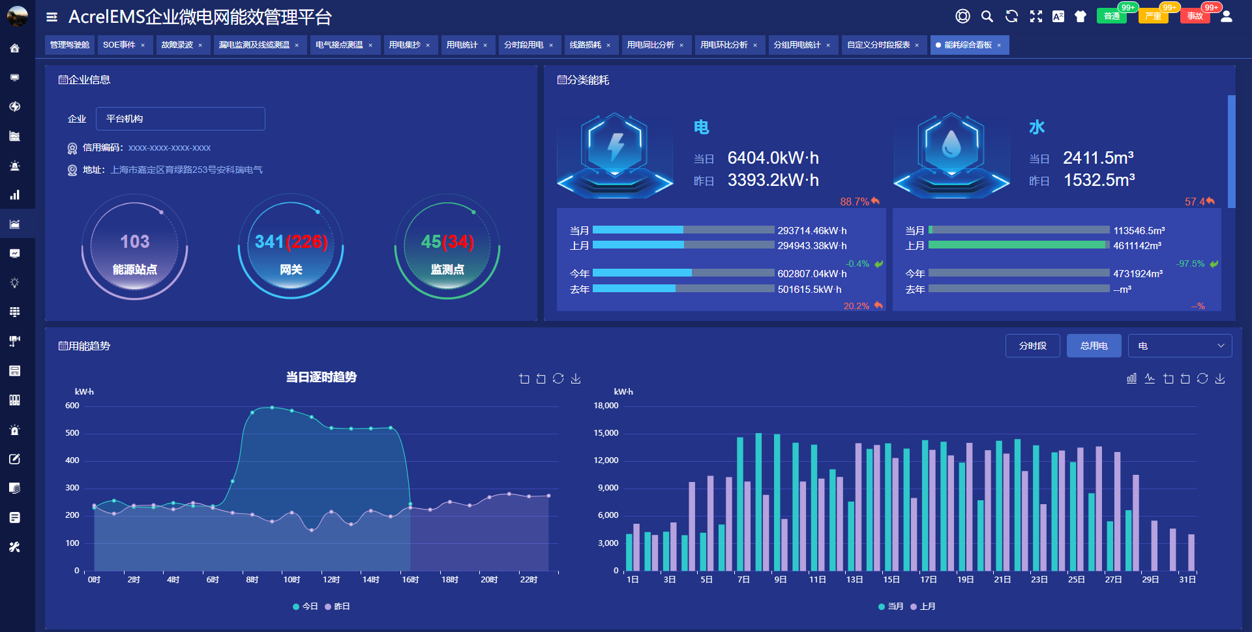Click the home icon in left sidebar
1252x632 pixels.
[14, 48]
